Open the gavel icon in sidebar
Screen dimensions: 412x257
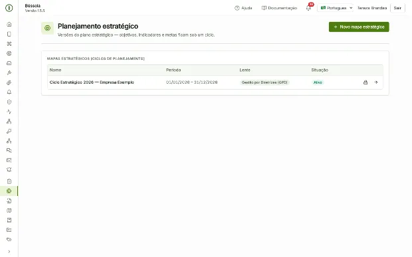point(9,72)
